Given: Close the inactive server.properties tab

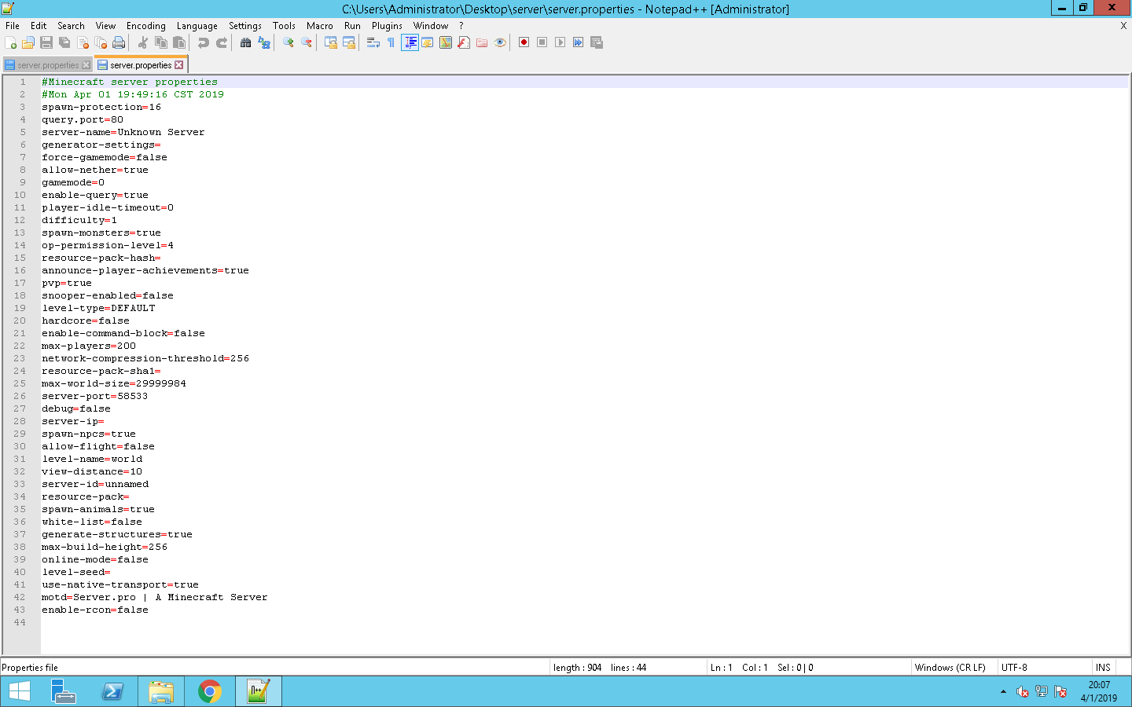Looking at the screenshot, I should (x=86, y=65).
